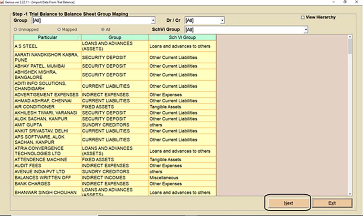Screen dimensions: 363x216
Task: Click Miscellaneous Sch VI Group cell
Action: 183,178
